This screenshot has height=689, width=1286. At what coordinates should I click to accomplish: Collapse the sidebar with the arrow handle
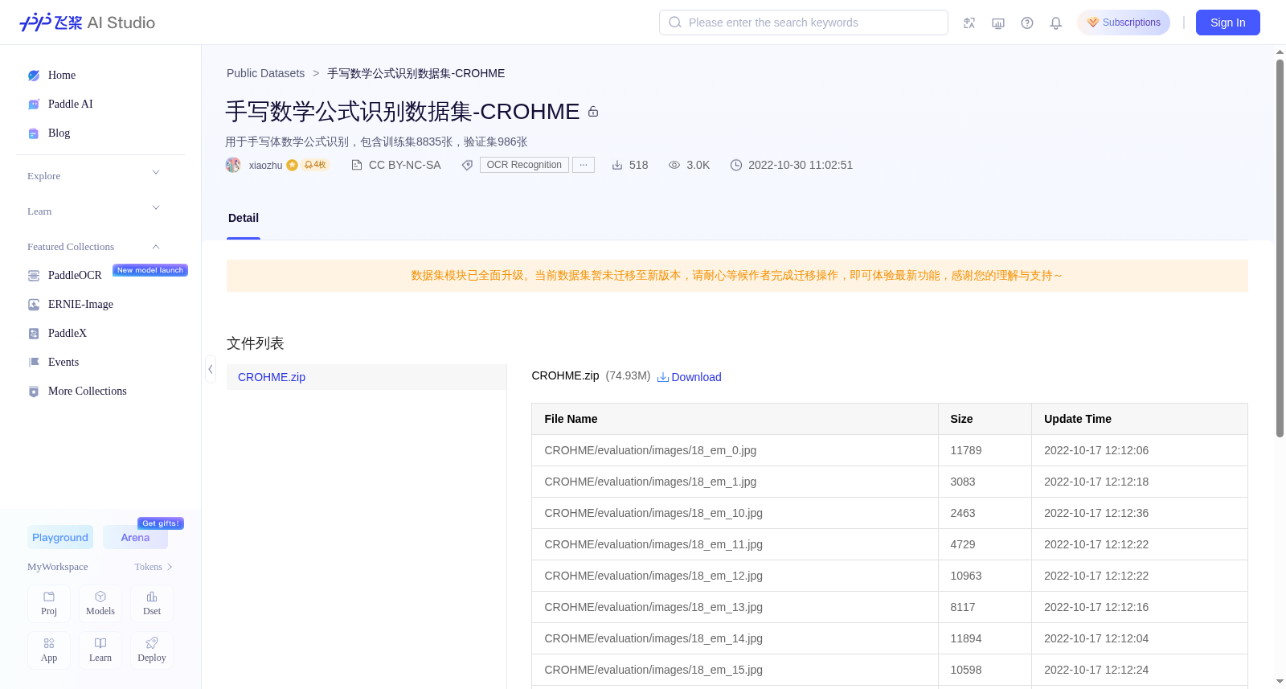coord(210,369)
